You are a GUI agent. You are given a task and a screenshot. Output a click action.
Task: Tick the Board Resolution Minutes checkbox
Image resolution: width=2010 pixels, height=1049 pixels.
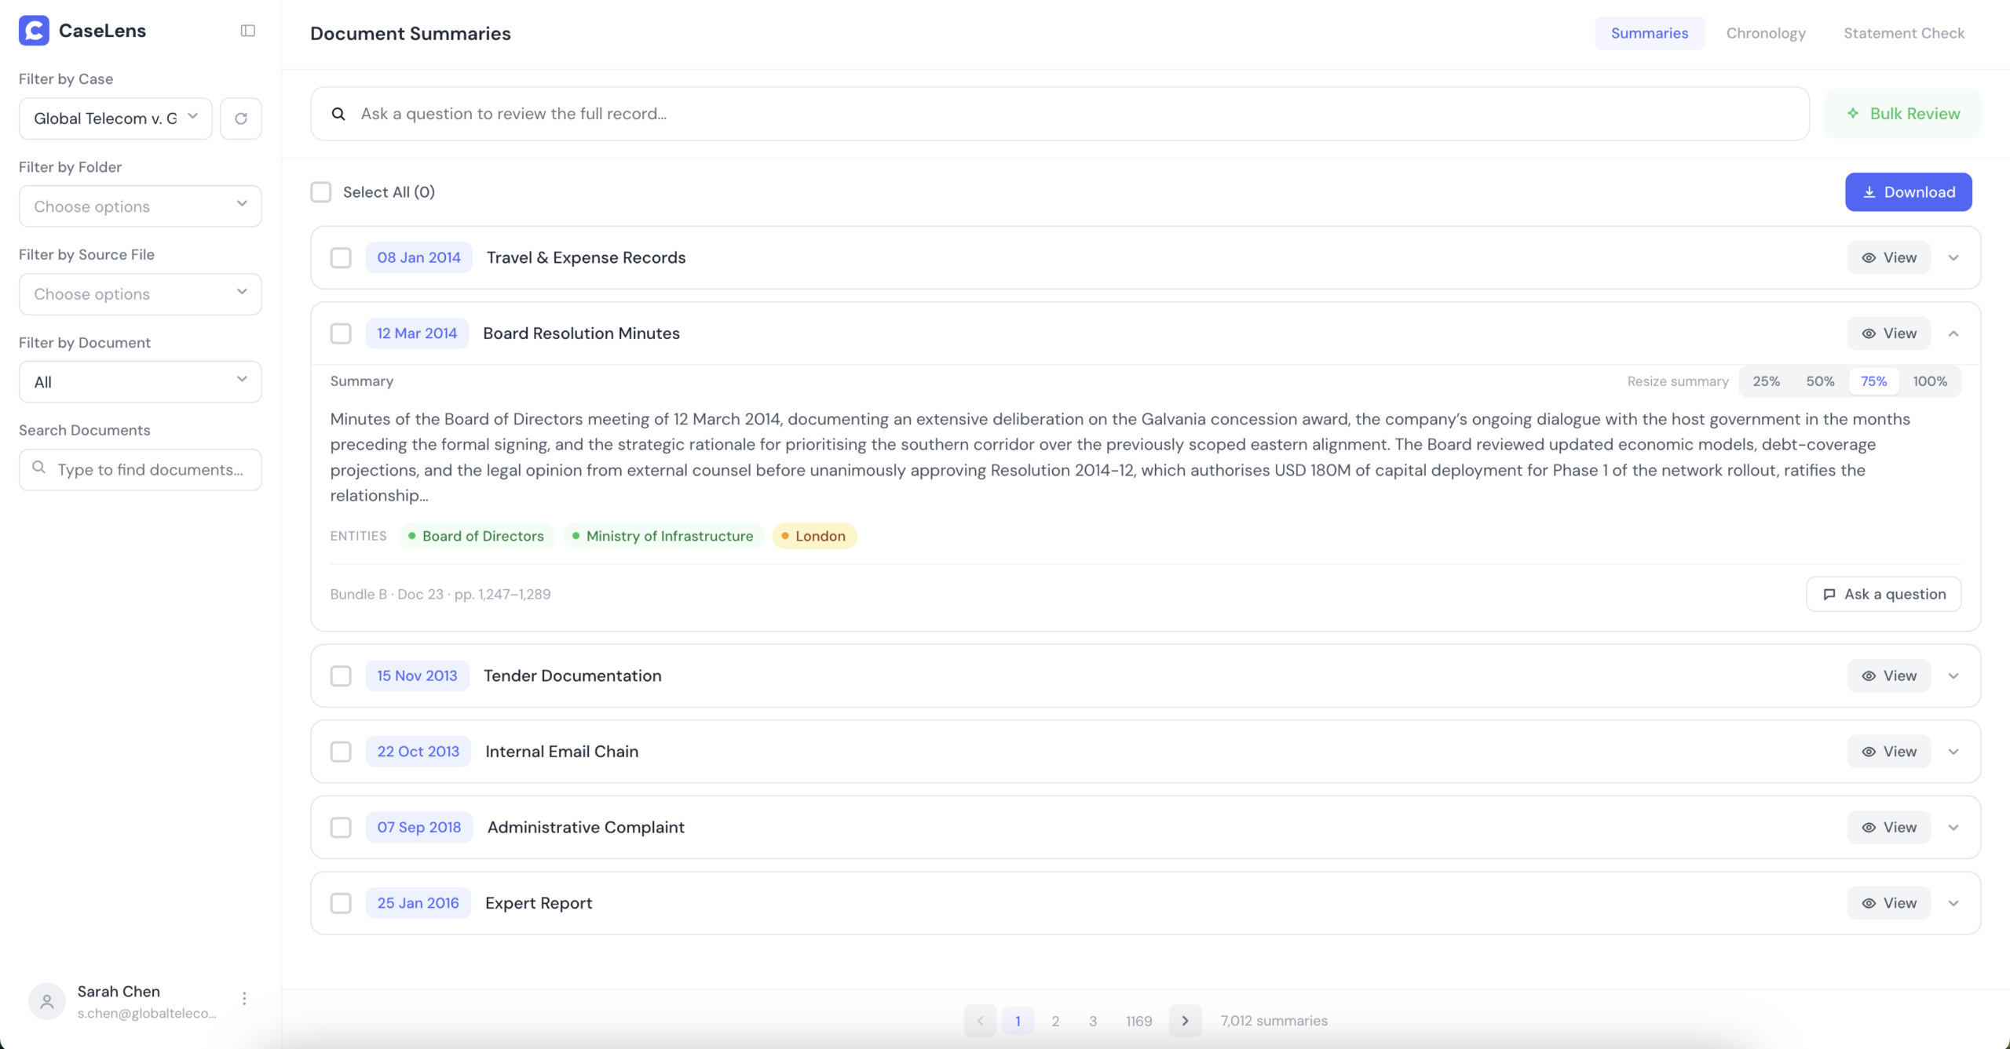(x=341, y=333)
